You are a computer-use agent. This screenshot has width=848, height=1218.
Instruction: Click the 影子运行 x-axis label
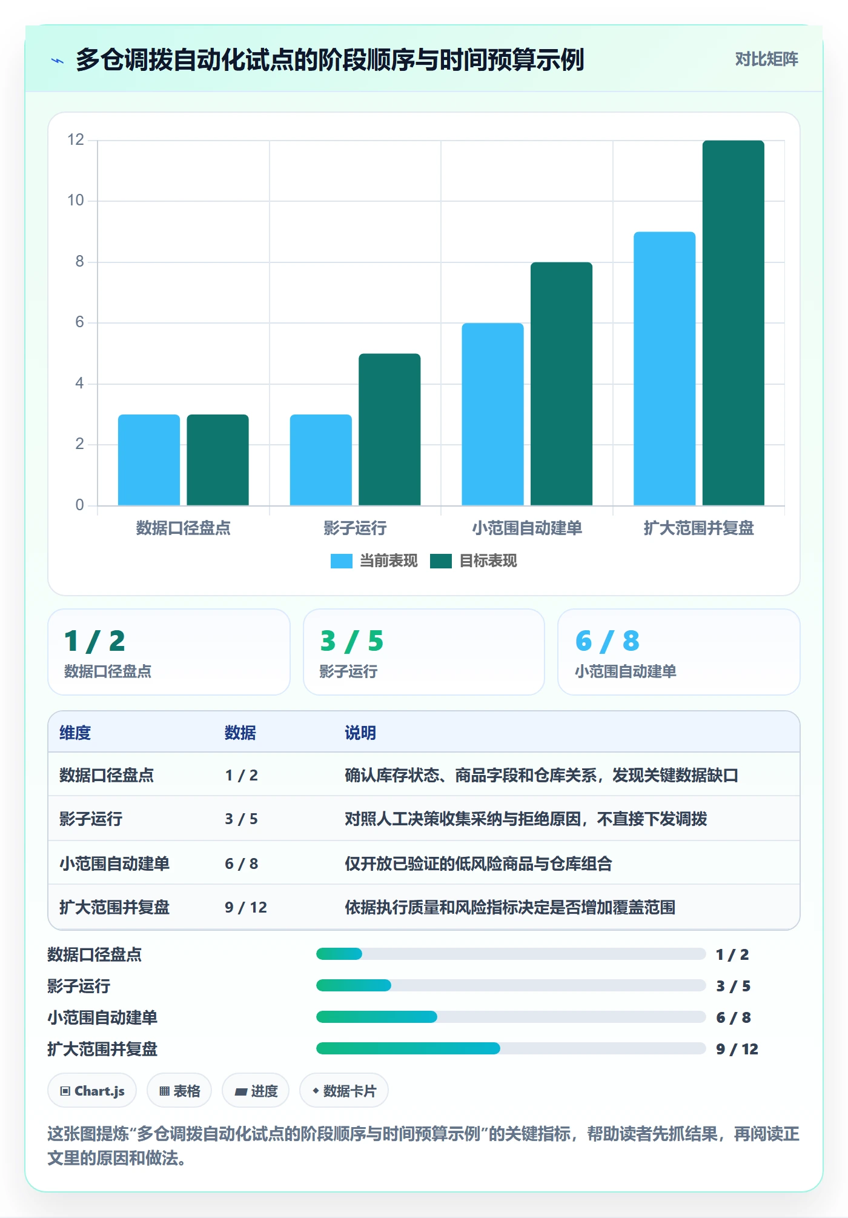tap(355, 528)
